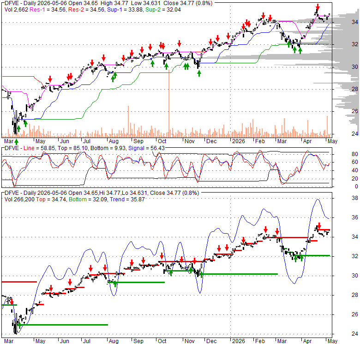Viewport: 360px width, 344px height.
Task: Click the red arrow above May candles in top chart
Action: tap(50, 79)
